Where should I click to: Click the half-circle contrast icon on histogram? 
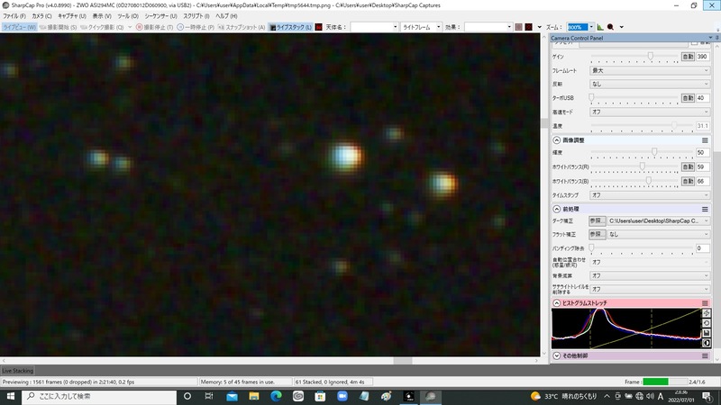(x=707, y=343)
